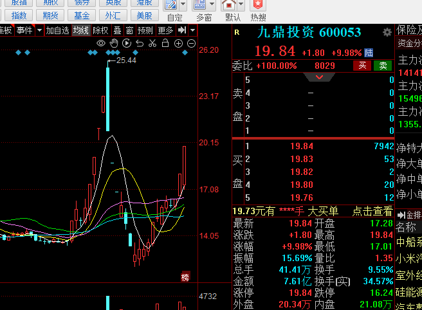This screenshot has height=310, width=422.
Task: Click the 量比 value 1.35
Action: tap(384, 258)
